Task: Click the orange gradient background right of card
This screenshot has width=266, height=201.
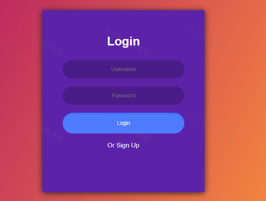Action: tap(235, 102)
